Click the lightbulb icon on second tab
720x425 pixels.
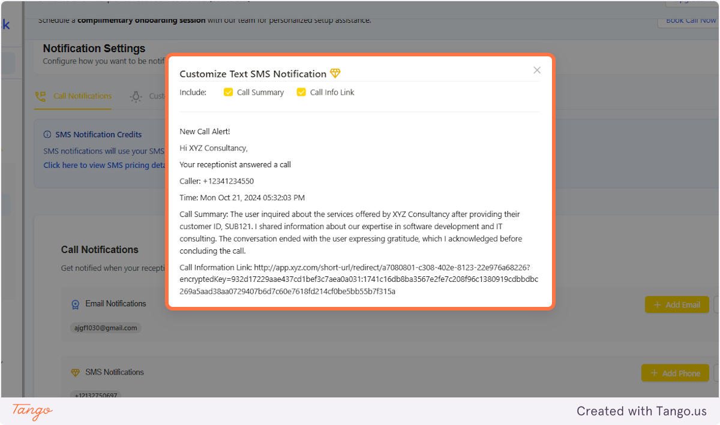[x=136, y=96]
